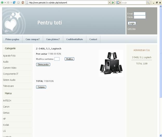The height and width of the screenshot is (137, 162).
Task: Go to the browser Home icon
Action: click(x=23, y=2)
